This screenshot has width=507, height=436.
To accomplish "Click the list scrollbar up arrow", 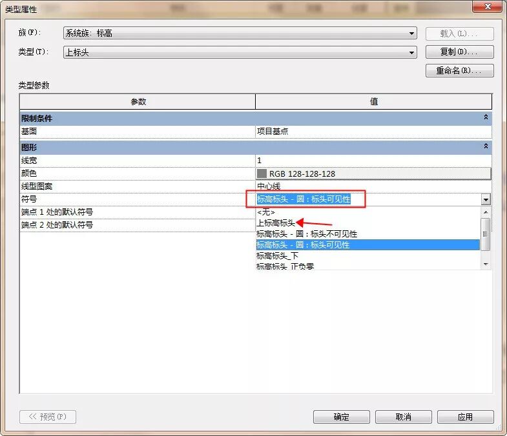I will click(x=485, y=212).
